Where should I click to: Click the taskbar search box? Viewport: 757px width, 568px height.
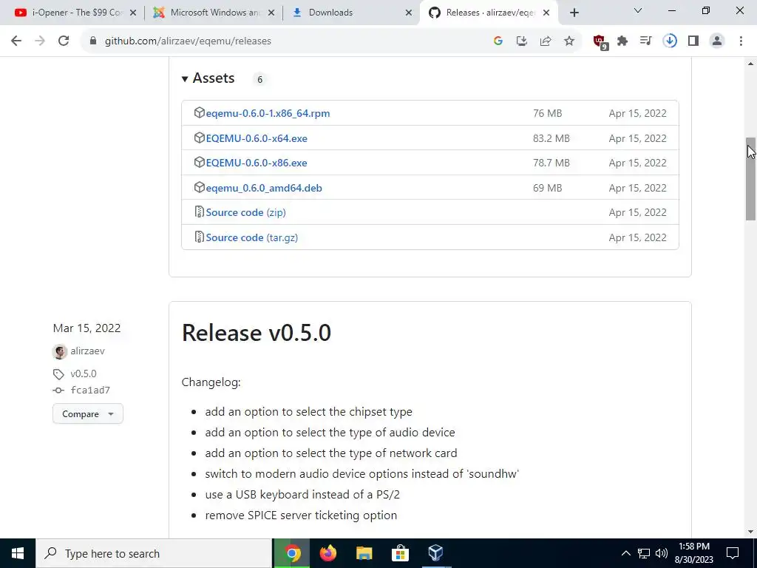tap(154, 553)
